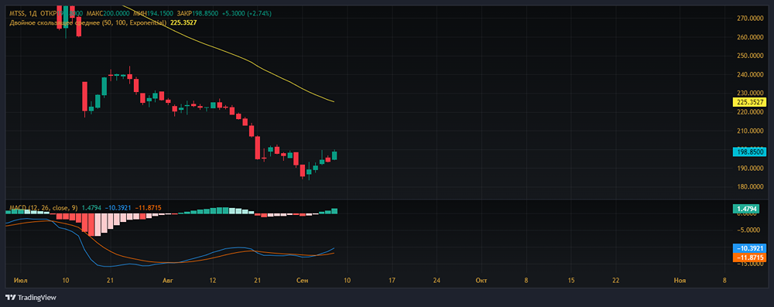The width and height of the screenshot is (774, 307).
Task: Click the TradingView logo
Action: pos(31,298)
